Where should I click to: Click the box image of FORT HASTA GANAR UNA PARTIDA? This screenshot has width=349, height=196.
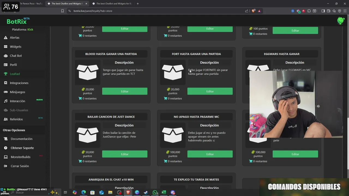[x=173, y=72]
